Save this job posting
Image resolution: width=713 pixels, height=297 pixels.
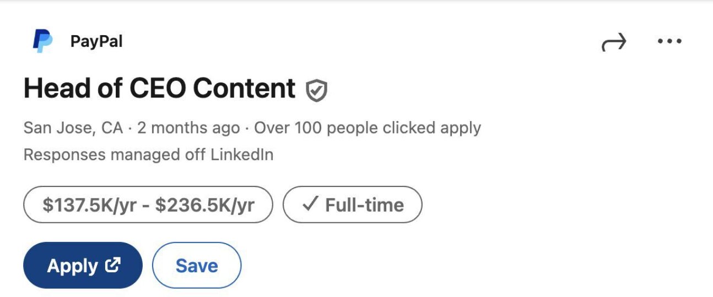point(197,265)
